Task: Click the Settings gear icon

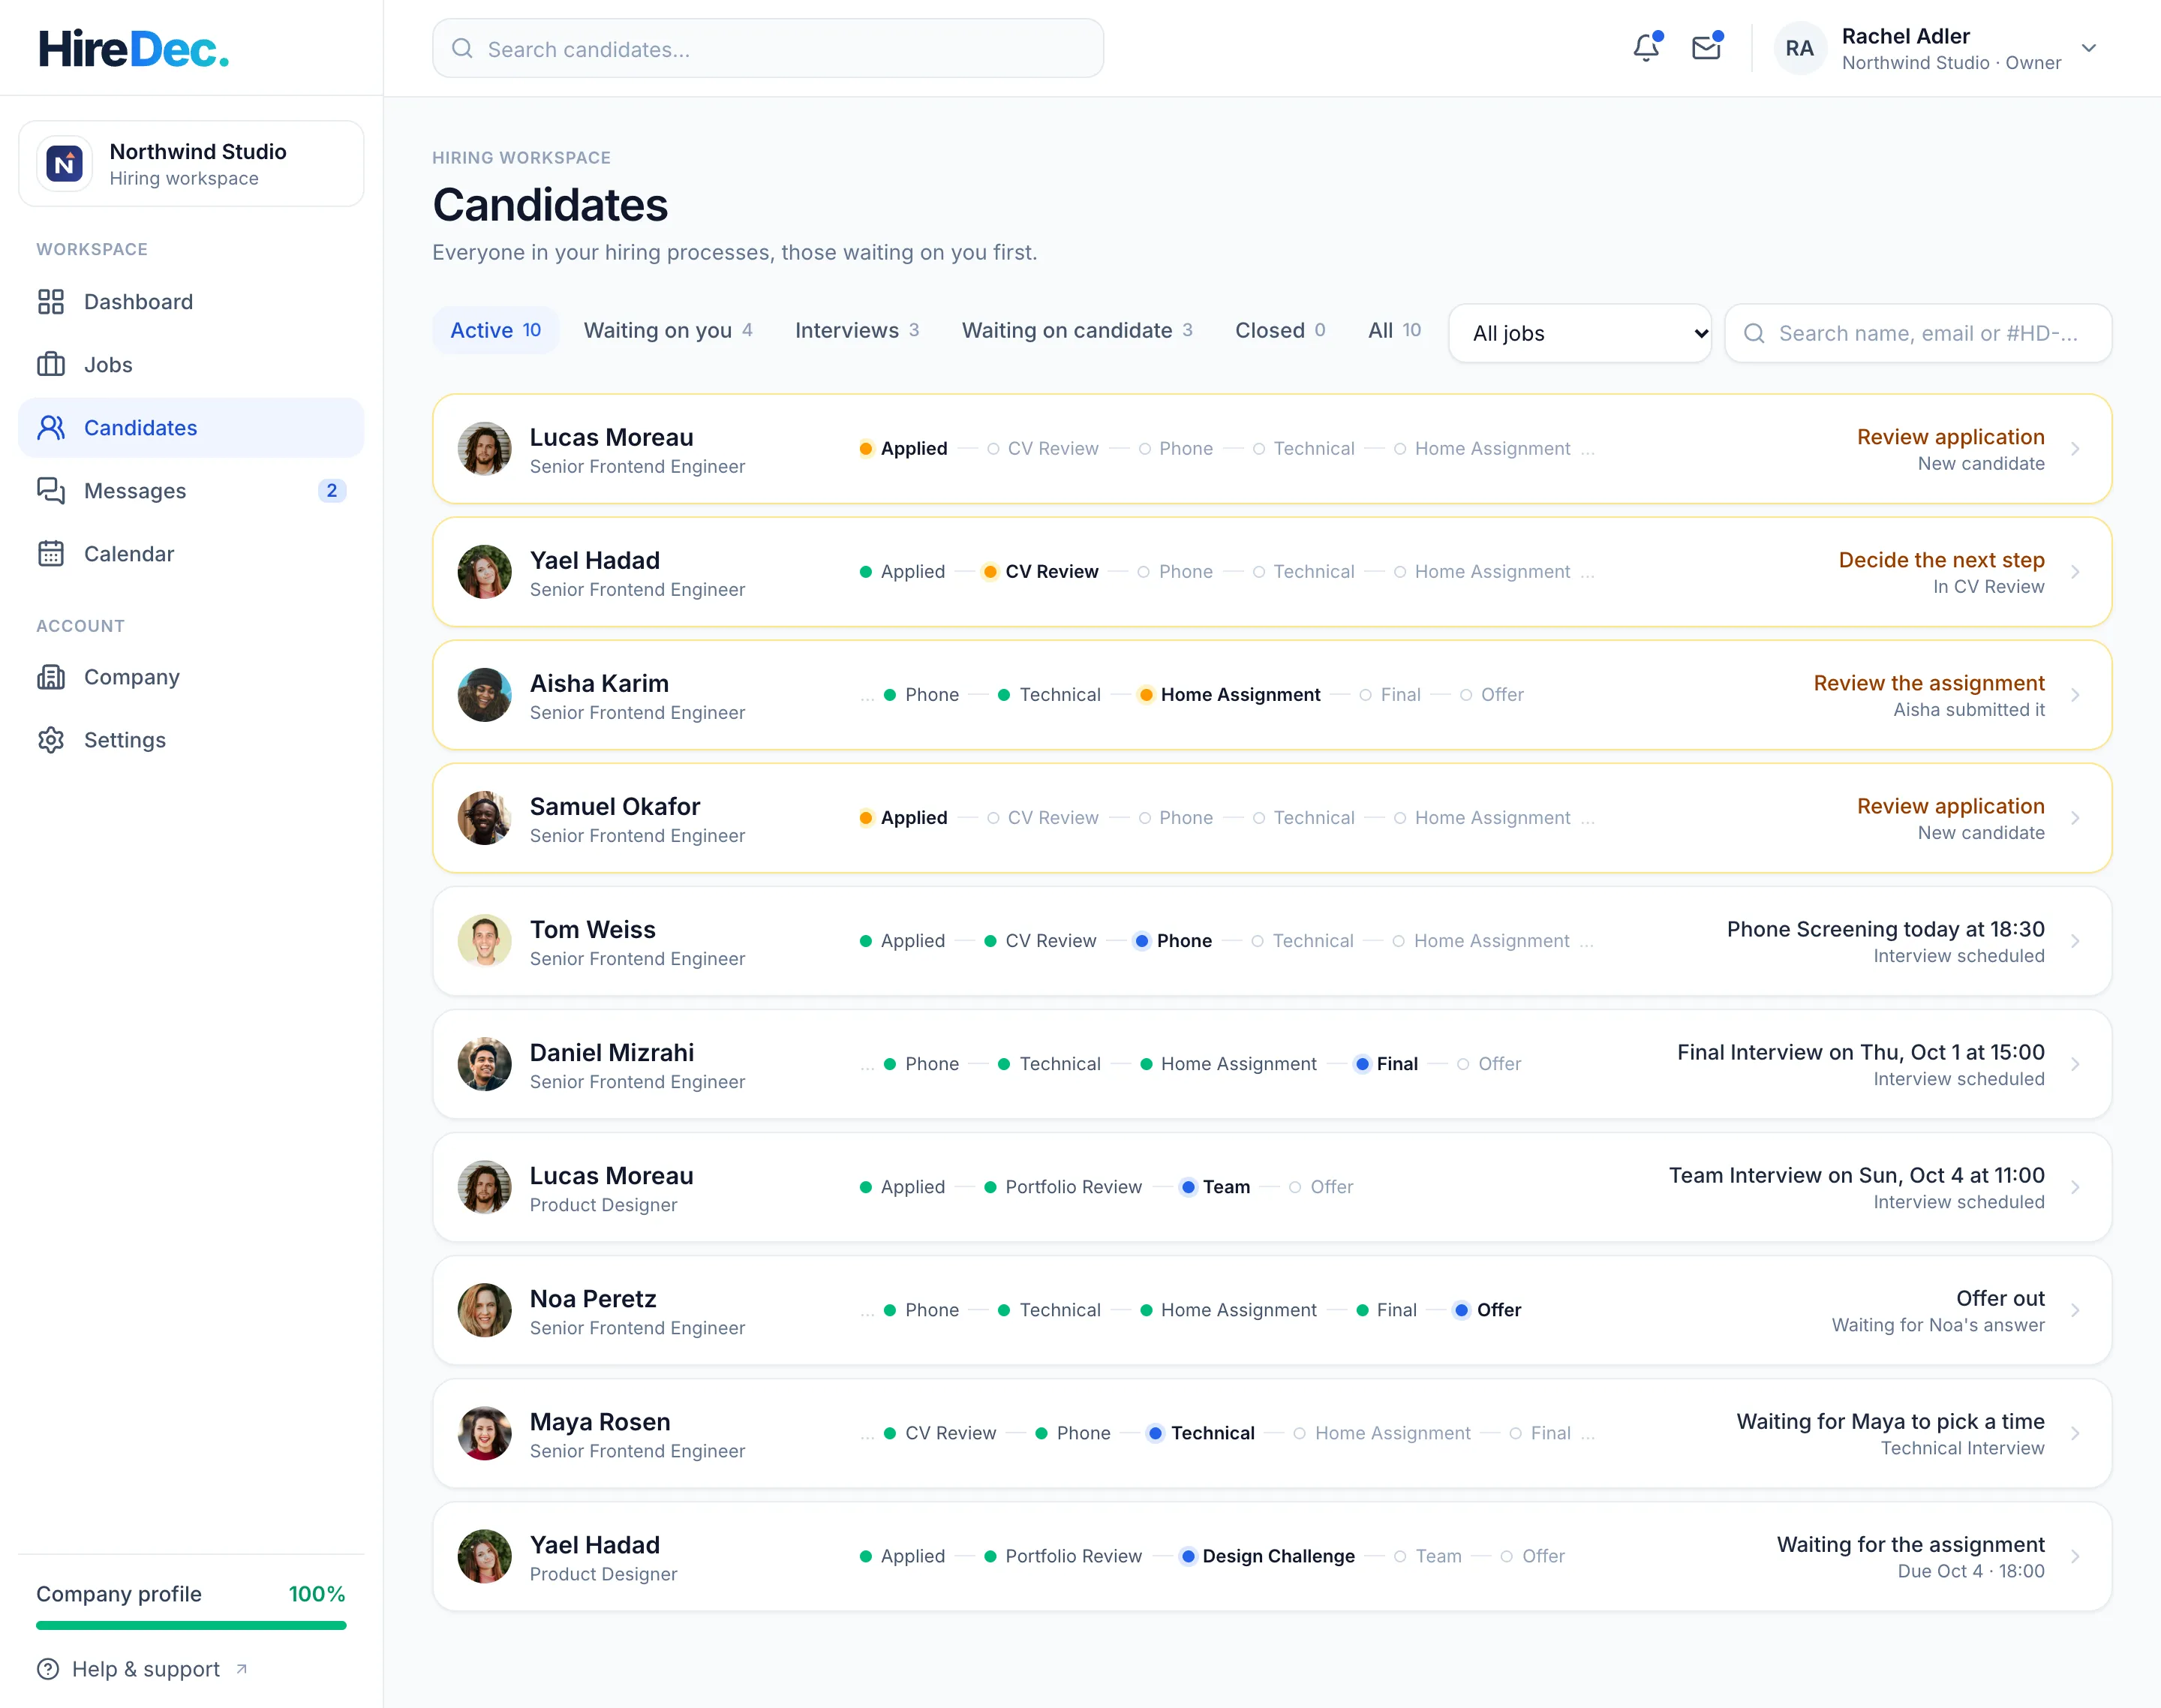Action: [51, 740]
